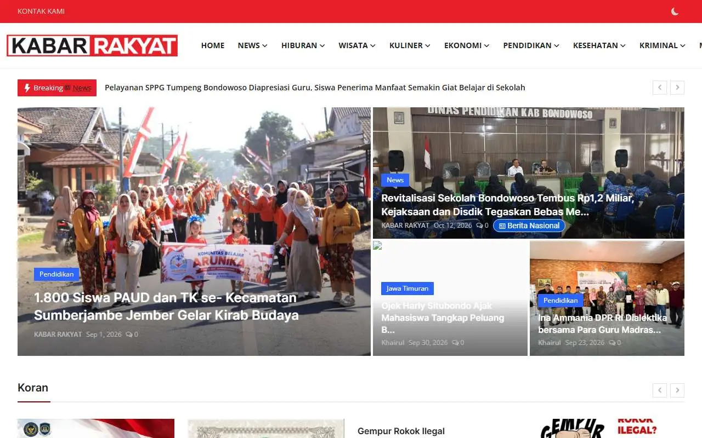
Task: Open Ina Ammania DPR RI article headline
Action: 603,324
